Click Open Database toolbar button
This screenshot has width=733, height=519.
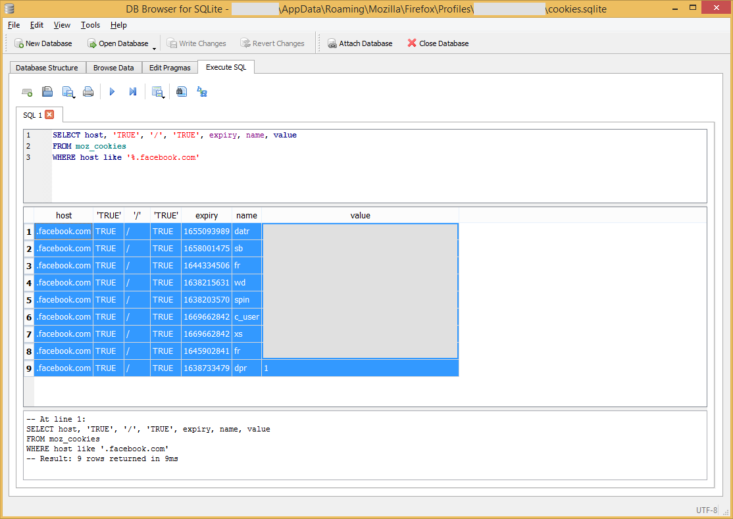coord(118,43)
